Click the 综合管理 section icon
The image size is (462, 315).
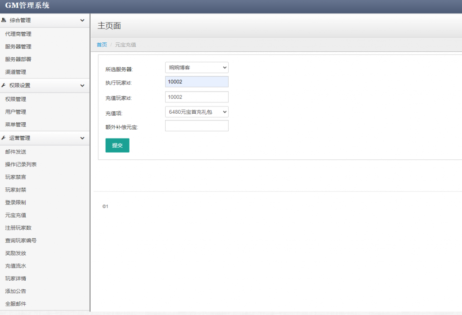point(4,20)
